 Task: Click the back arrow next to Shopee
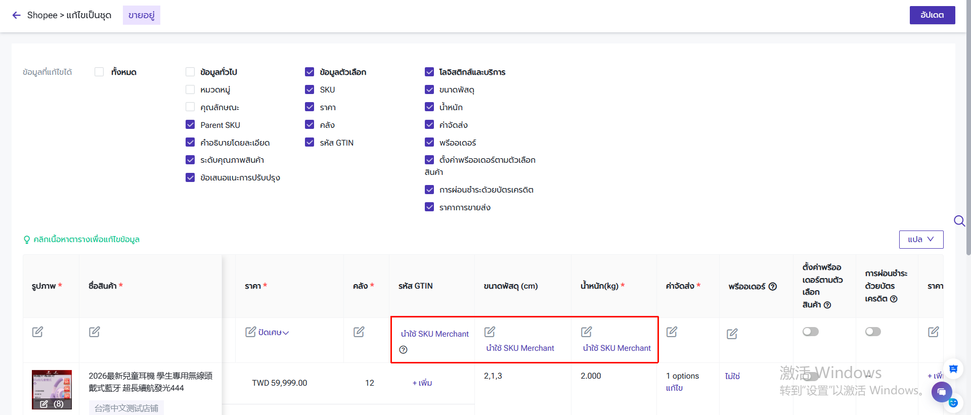point(17,15)
